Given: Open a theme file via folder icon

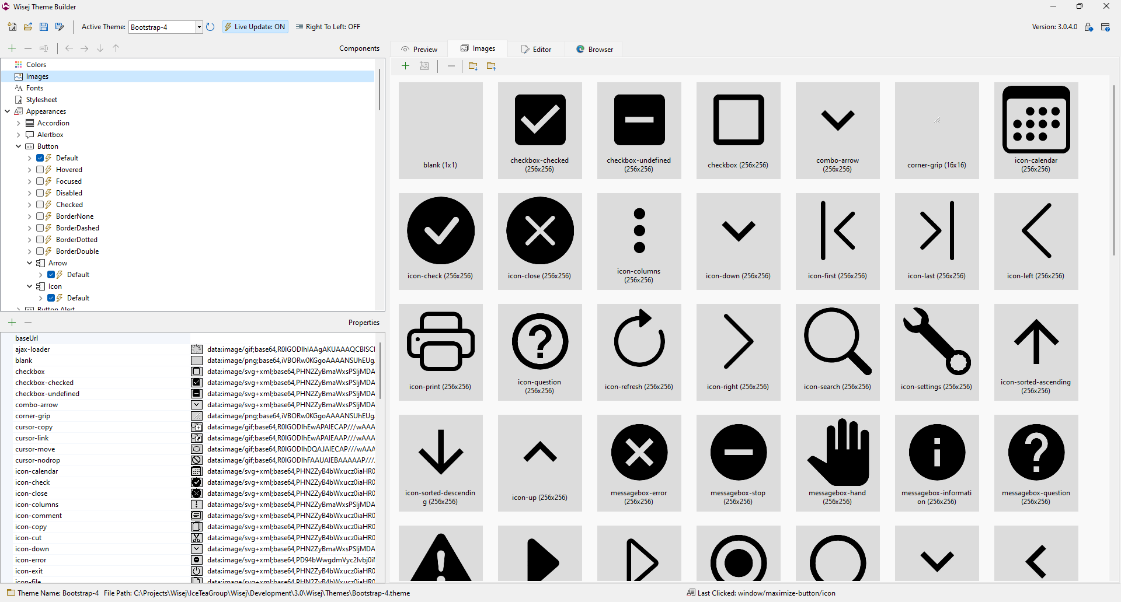Looking at the screenshot, I should click(x=27, y=27).
